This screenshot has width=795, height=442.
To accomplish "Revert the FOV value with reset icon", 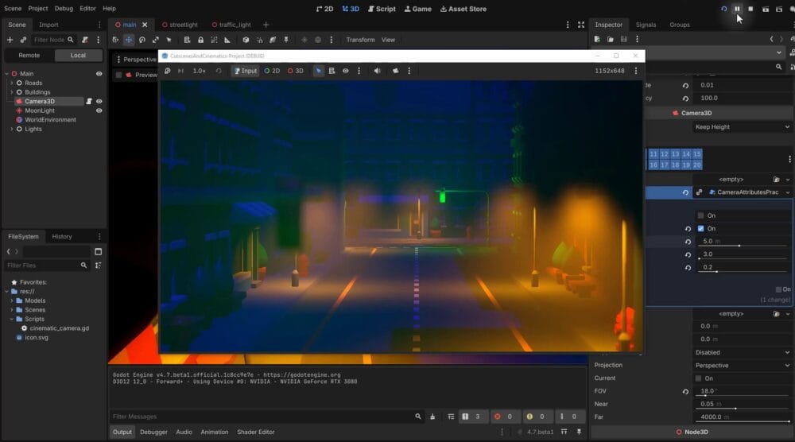I will point(685,391).
